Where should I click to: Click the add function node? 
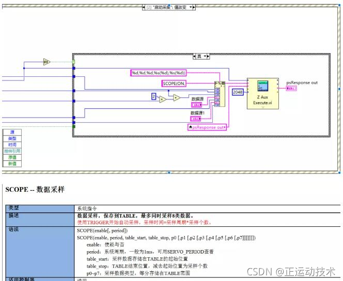tap(177, 98)
